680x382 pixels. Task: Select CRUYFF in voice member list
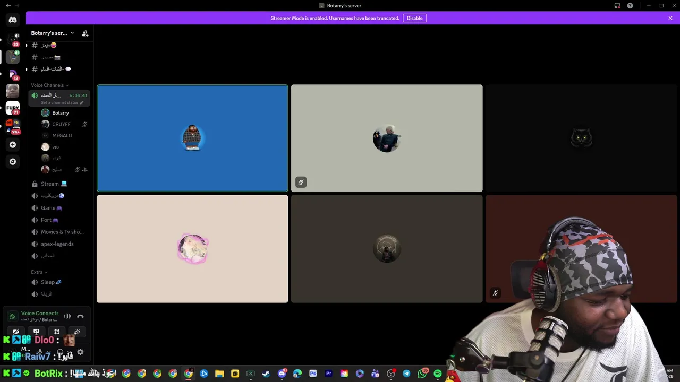click(x=61, y=124)
